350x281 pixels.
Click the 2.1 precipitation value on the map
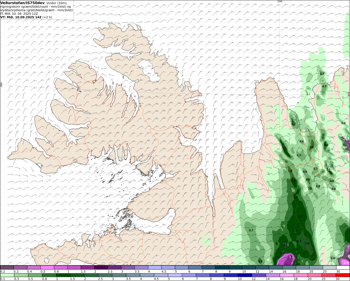pyautogui.click(x=285, y=246)
